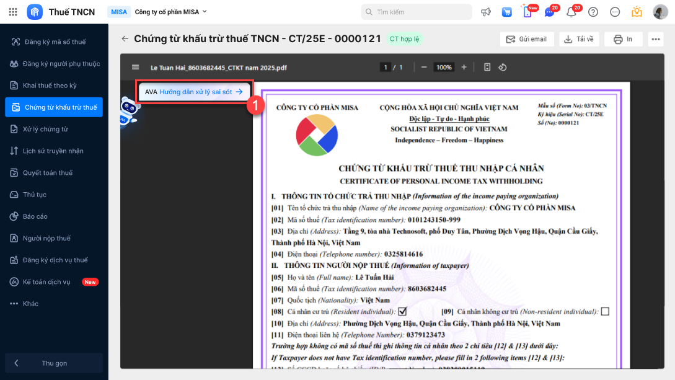This screenshot has height=380, width=675.
Task: Rotate the PDF document
Action: click(x=502, y=67)
